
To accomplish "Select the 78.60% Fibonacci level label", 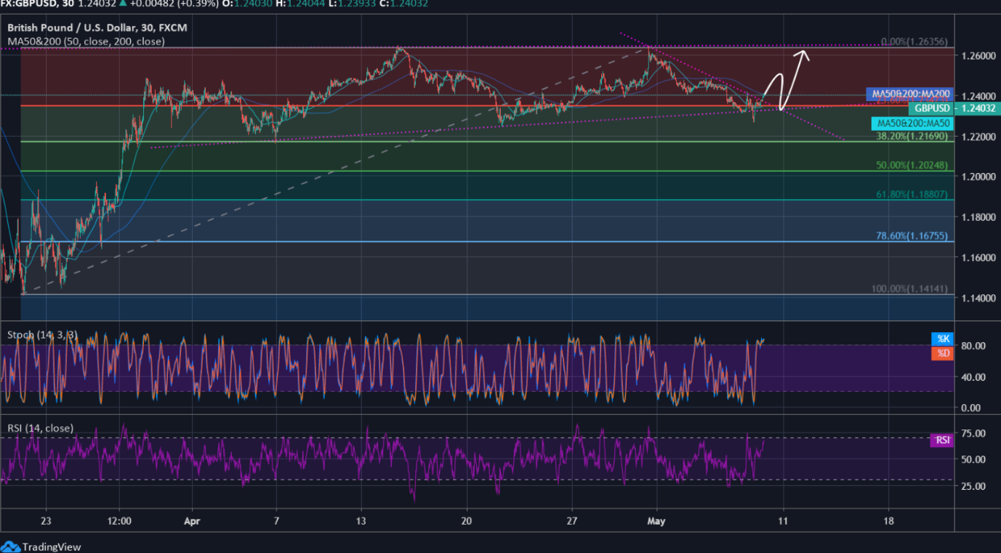I will 912,236.
